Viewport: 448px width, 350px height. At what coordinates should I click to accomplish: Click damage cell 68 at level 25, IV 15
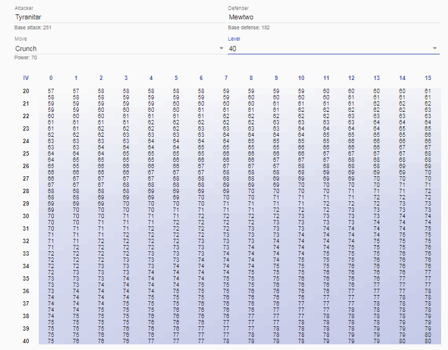point(428,154)
